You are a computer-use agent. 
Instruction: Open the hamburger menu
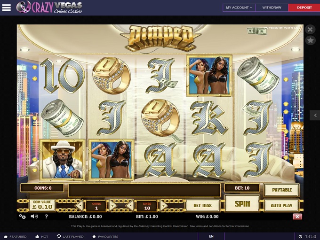6,8
